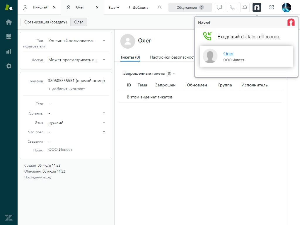
Task: Click the Обсуждения button
Action: (x=190, y=7)
